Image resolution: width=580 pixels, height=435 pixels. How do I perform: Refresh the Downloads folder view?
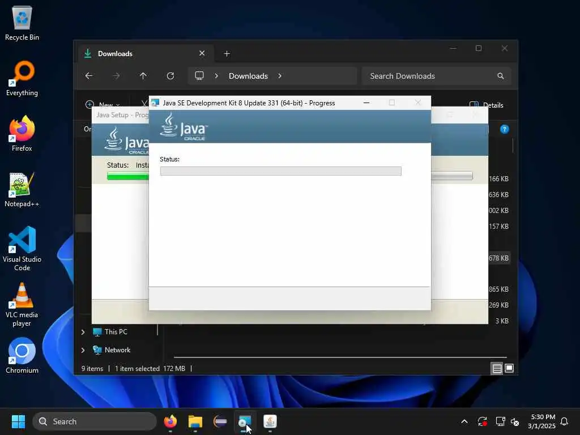click(x=170, y=76)
